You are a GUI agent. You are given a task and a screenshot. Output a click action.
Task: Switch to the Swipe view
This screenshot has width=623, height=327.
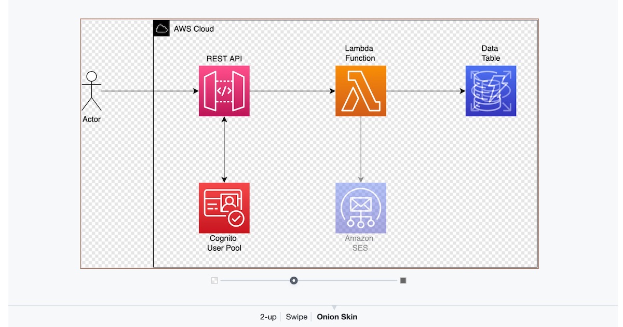296,317
